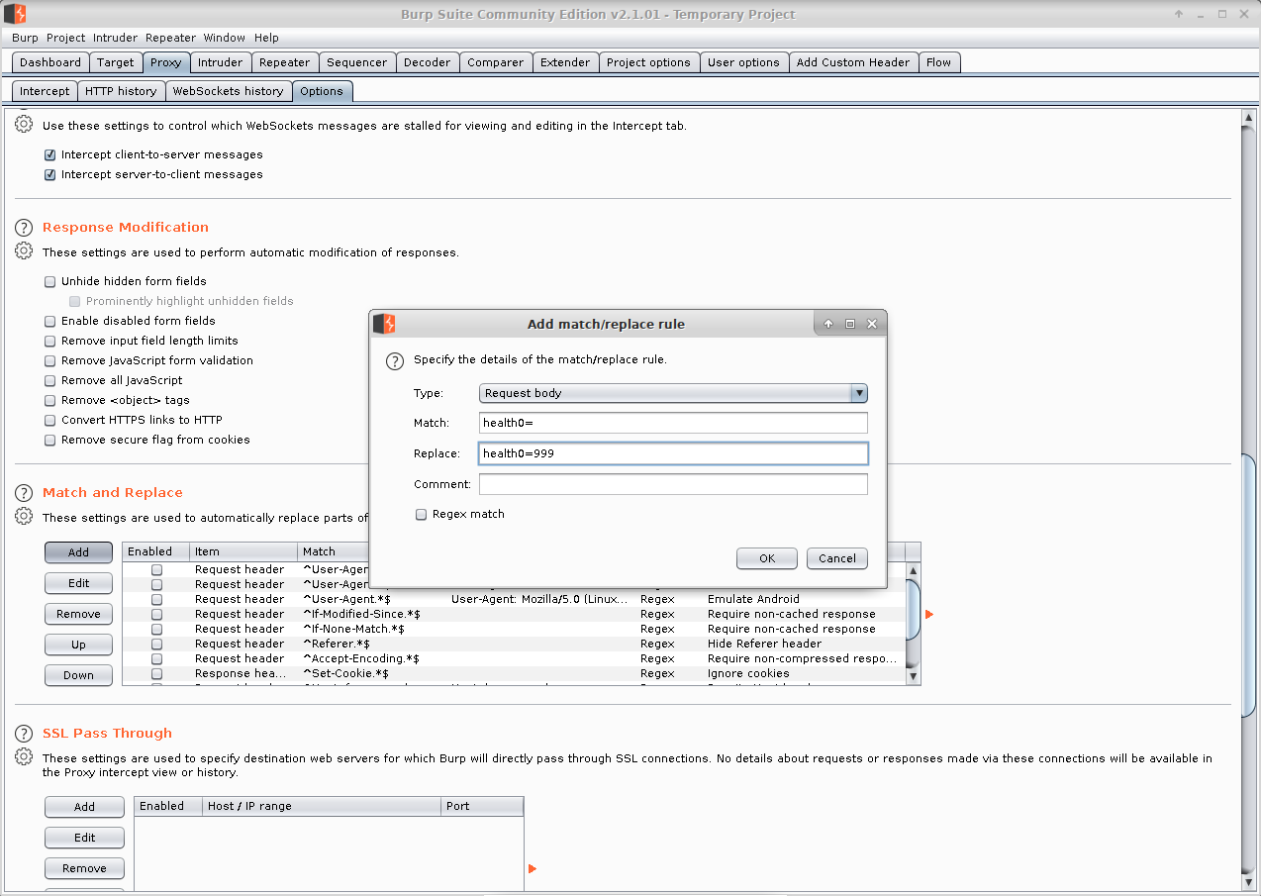This screenshot has height=896, width=1261.
Task: Cancel the match/replace rule dialog
Action: click(x=837, y=558)
